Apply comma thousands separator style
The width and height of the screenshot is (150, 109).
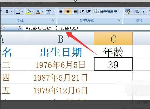pyautogui.click(x=143, y=12)
